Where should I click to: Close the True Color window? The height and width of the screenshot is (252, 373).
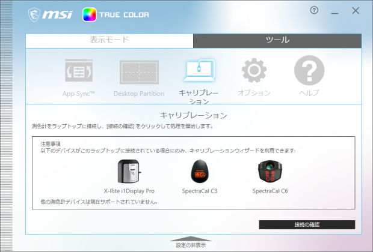356,11
